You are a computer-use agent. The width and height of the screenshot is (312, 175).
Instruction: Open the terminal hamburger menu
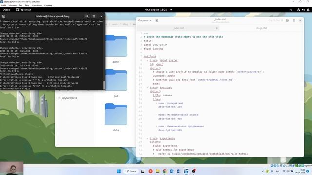tap(94, 16)
